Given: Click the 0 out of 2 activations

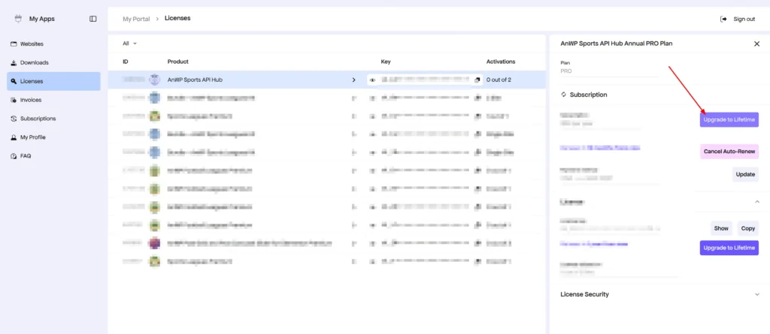Looking at the screenshot, I should click(499, 80).
